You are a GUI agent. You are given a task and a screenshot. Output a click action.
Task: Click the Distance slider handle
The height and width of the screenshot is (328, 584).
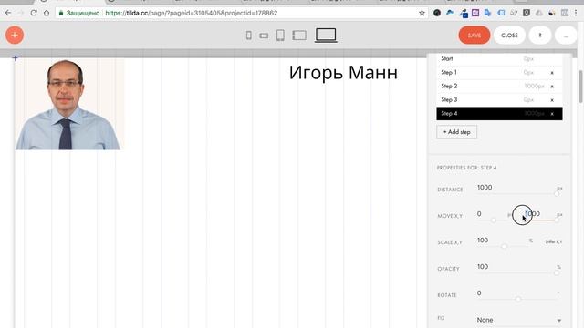(x=557, y=193)
